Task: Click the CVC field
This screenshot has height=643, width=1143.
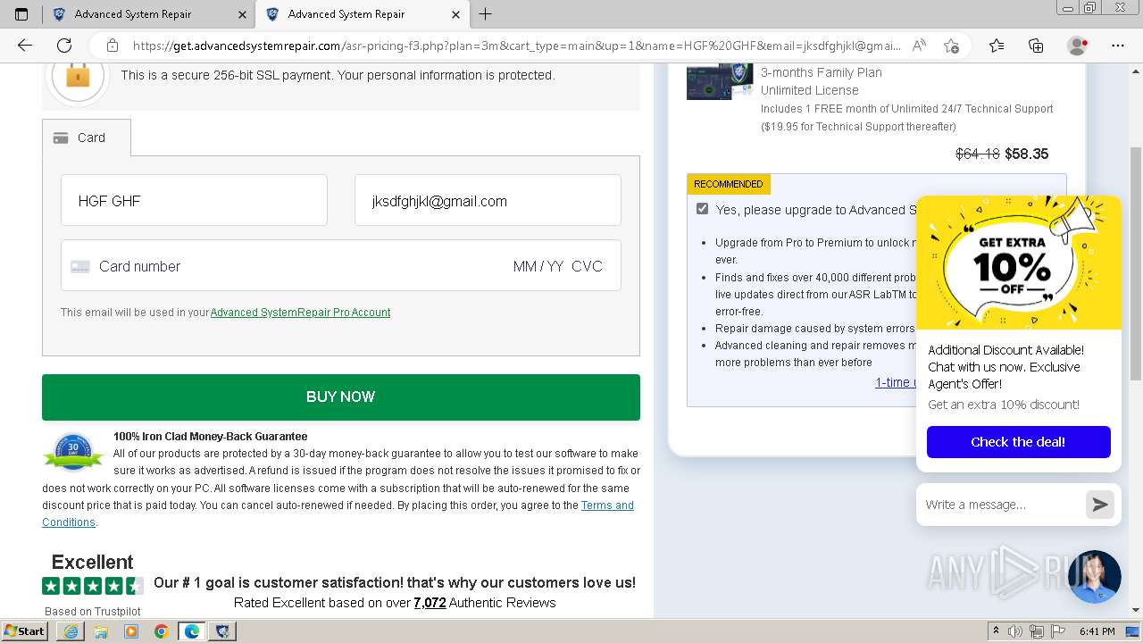Action: pyautogui.click(x=588, y=266)
